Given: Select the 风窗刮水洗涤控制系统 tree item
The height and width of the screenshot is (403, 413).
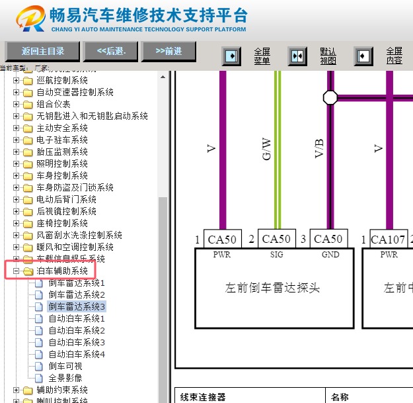Looking at the screenshot, I should point(79,235).
